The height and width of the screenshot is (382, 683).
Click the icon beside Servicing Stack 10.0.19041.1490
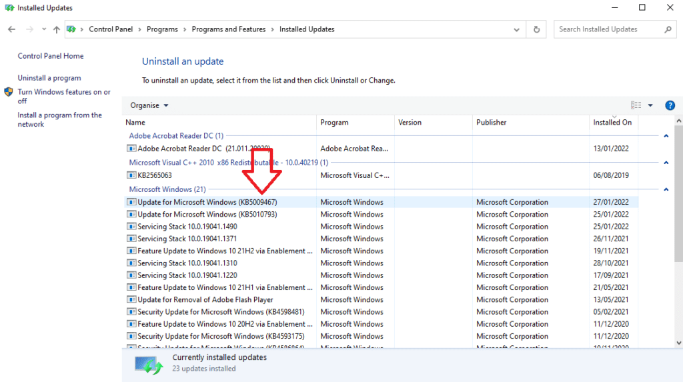(x=131, y=227)
